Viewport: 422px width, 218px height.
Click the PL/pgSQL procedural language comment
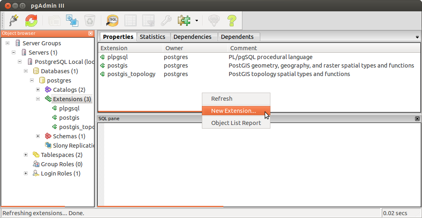click(270, 57)
